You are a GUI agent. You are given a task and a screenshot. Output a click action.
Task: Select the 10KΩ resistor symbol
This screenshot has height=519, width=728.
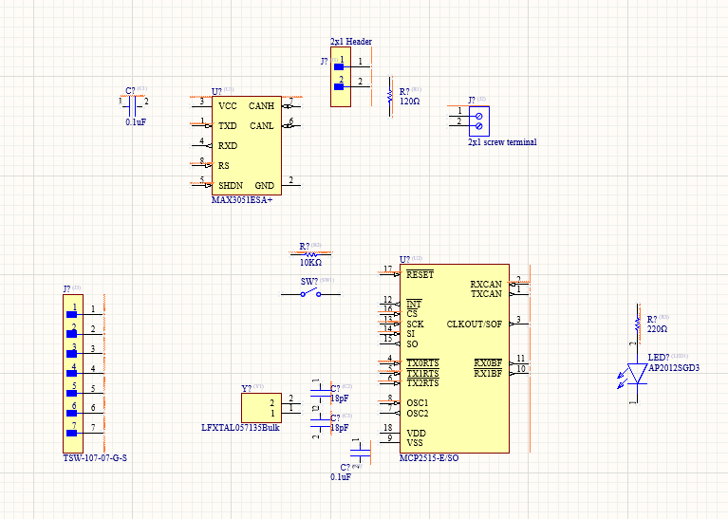pyautogui.click(x=310, y=254)
